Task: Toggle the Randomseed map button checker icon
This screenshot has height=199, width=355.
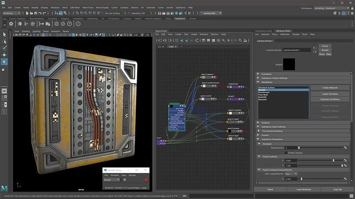Action: click(346, 147)
